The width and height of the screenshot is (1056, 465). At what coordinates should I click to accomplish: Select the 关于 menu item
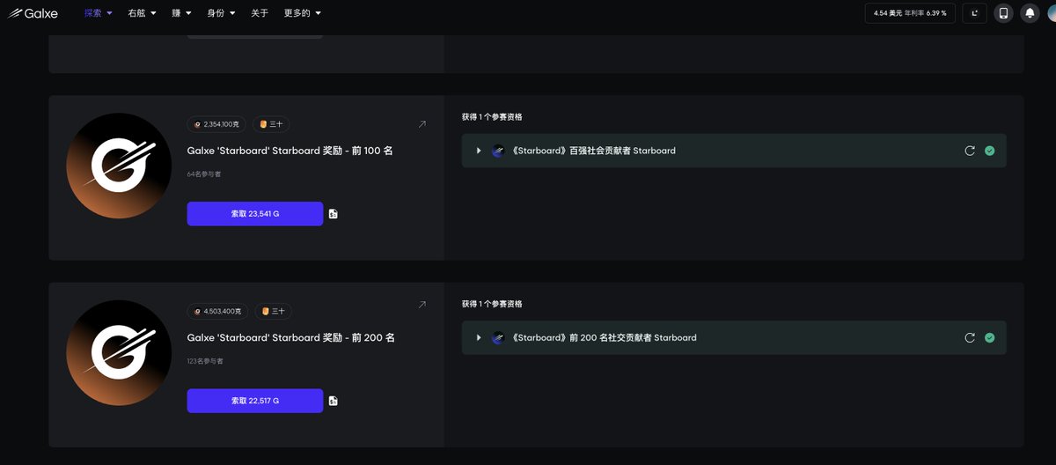(260, 13)
